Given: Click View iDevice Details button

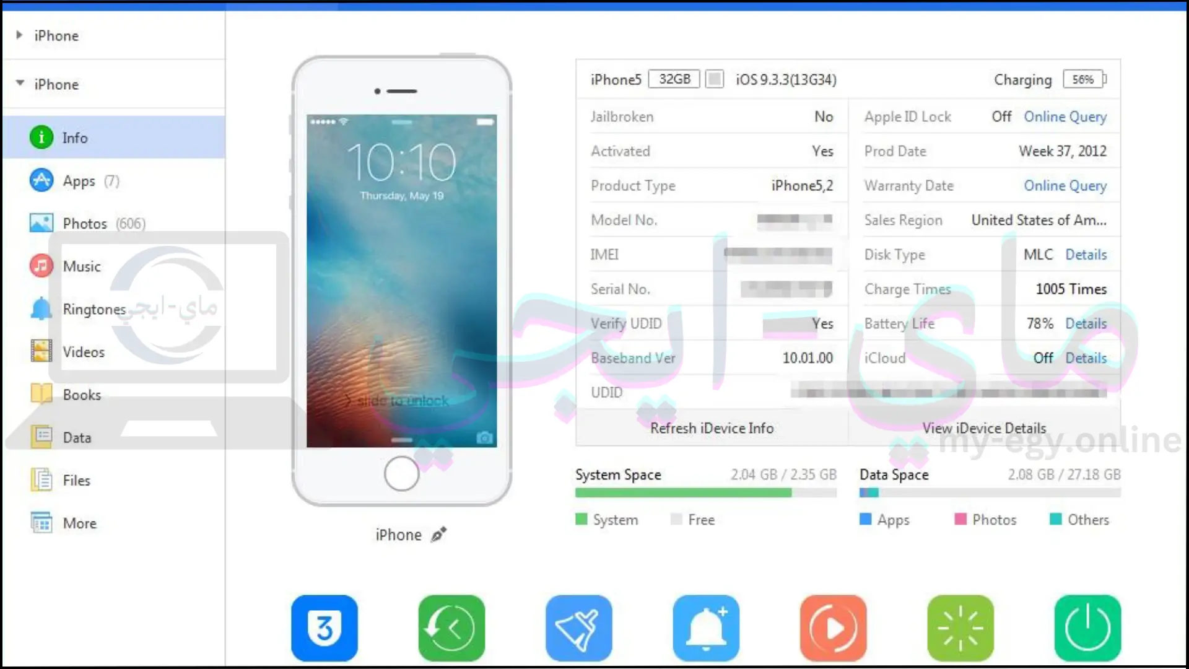Looking at the screenshot, I should click(x=984, y=427).
